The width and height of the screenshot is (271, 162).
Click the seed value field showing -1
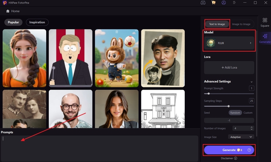[229, 121]
